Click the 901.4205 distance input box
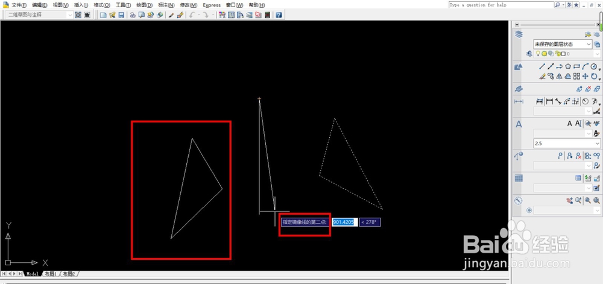 click(345, 222)
